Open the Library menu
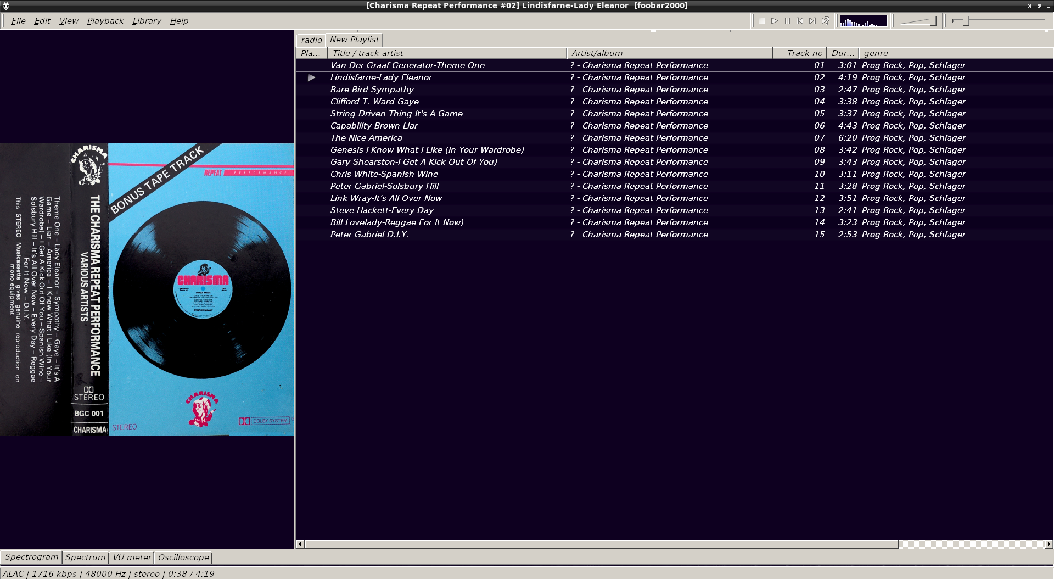 (x=147, y=21)
